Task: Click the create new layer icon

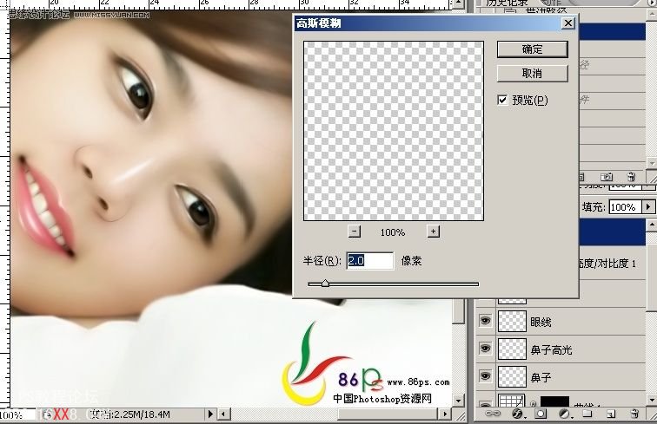Action: [612, 414]
